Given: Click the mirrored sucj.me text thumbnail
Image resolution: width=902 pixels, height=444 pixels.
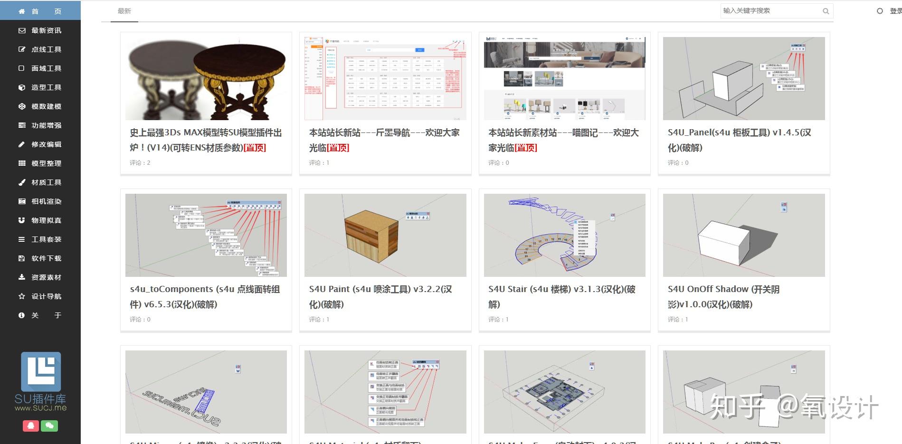Looking at the screenshot, I should [206, 392].
